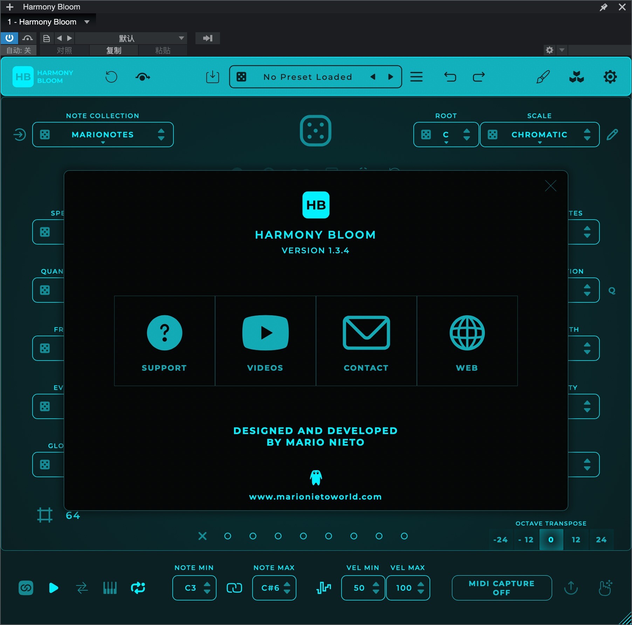
Task: Set octave transpose to 12
Action: click(x=576, y=540)
